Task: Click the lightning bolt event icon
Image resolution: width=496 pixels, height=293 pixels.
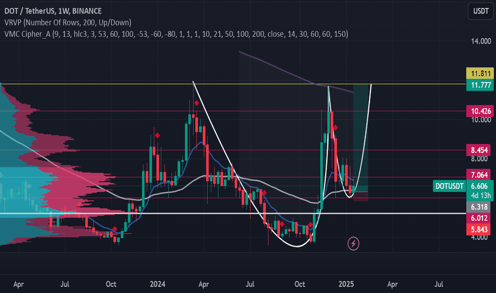Action: click(x=353, y=243)
